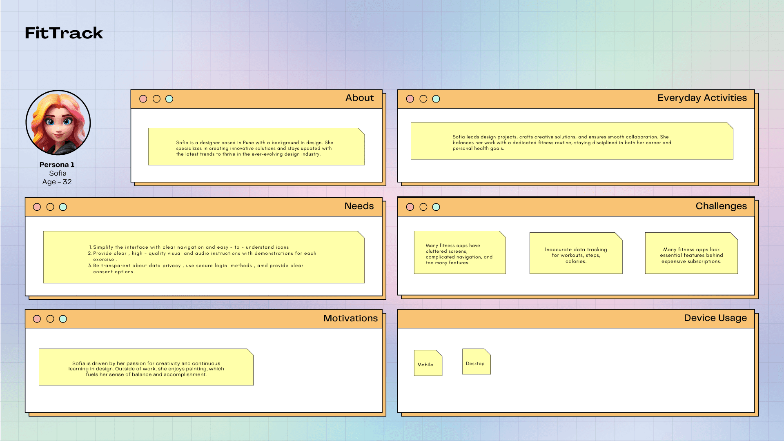784x441 pixels.
Task: Select the Desktop sticky note
Action: tap(476, 362)
